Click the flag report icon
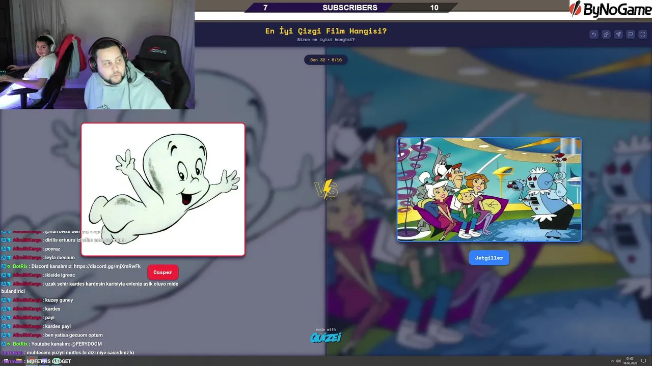This screenshot has width=652, height=366. 631,35
